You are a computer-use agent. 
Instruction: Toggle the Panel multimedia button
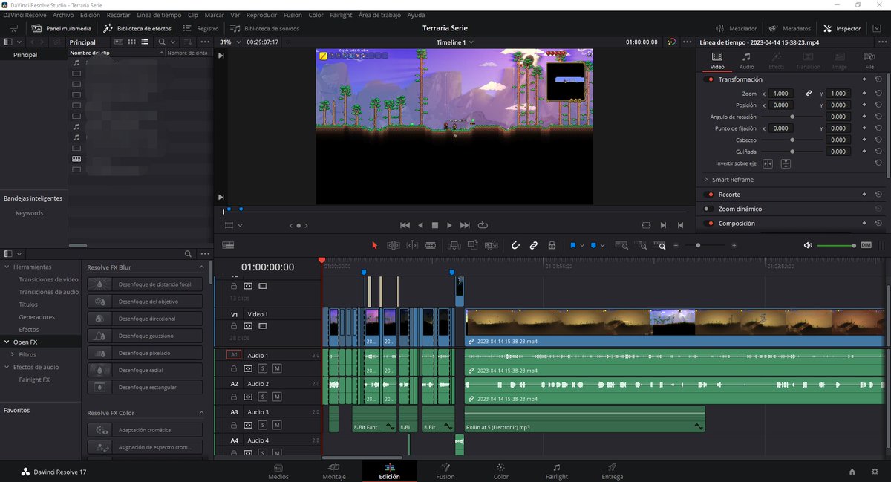point(62,28)
